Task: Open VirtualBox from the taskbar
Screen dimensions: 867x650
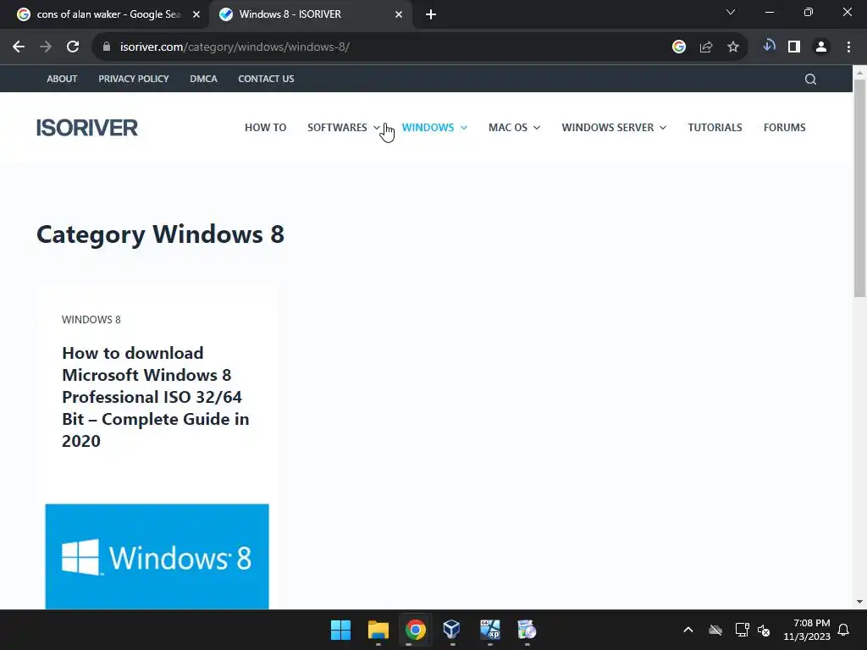Action: [x=452, y=630]
